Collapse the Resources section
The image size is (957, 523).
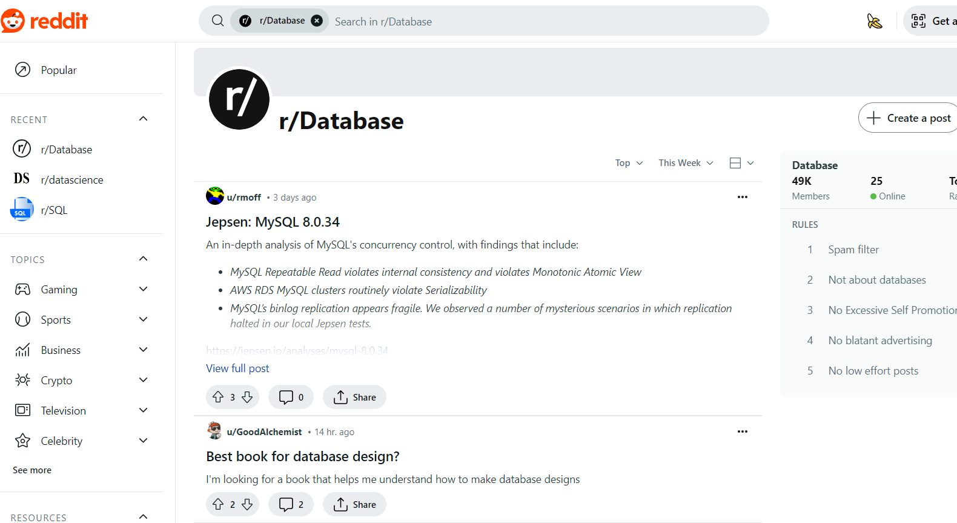[x=144, y=517]
